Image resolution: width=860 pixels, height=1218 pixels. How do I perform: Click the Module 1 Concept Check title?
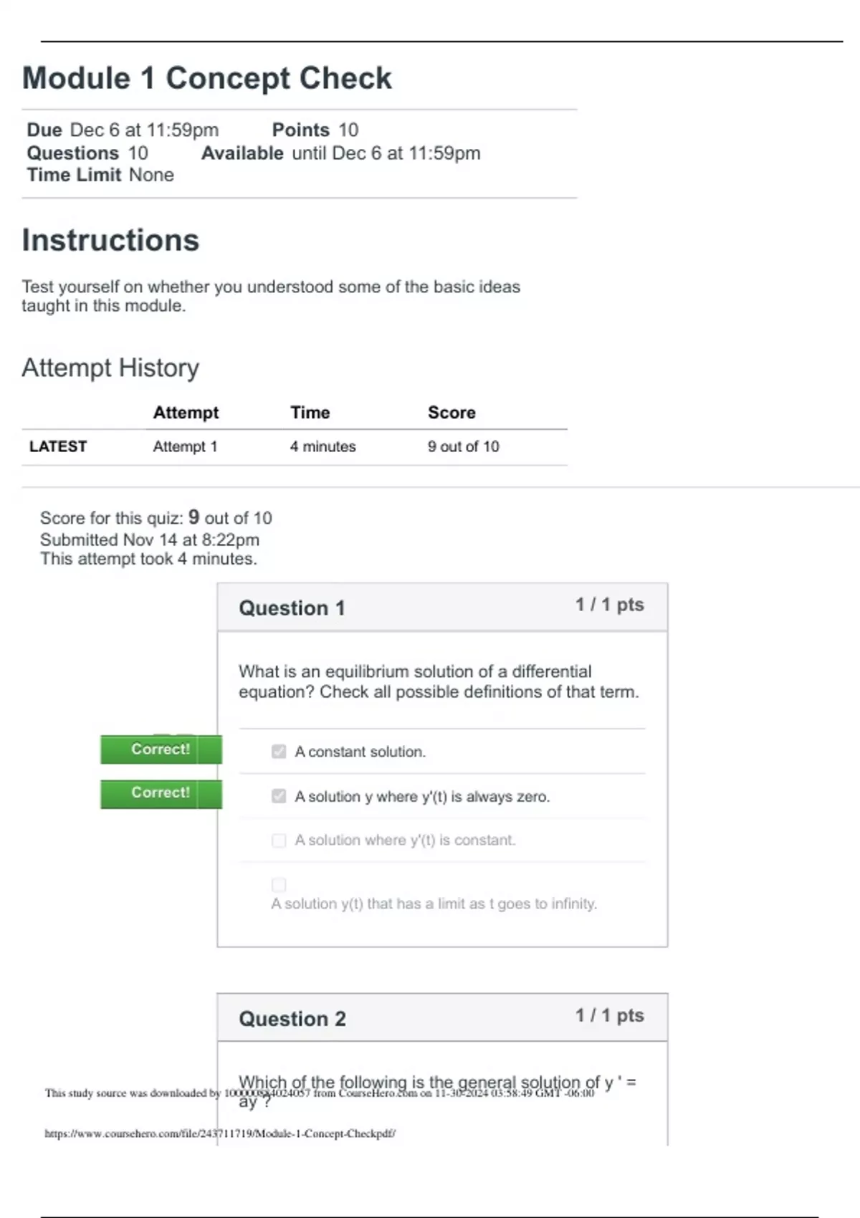coord(207,78)
